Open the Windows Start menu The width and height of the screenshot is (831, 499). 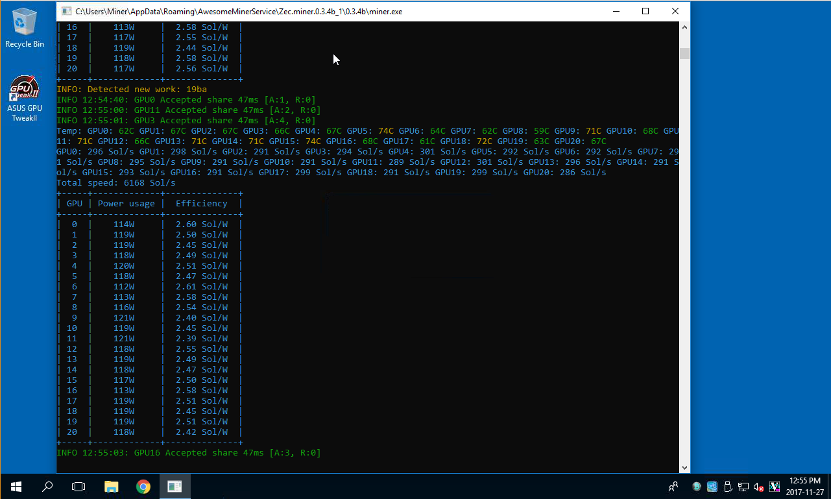(16, 486)
